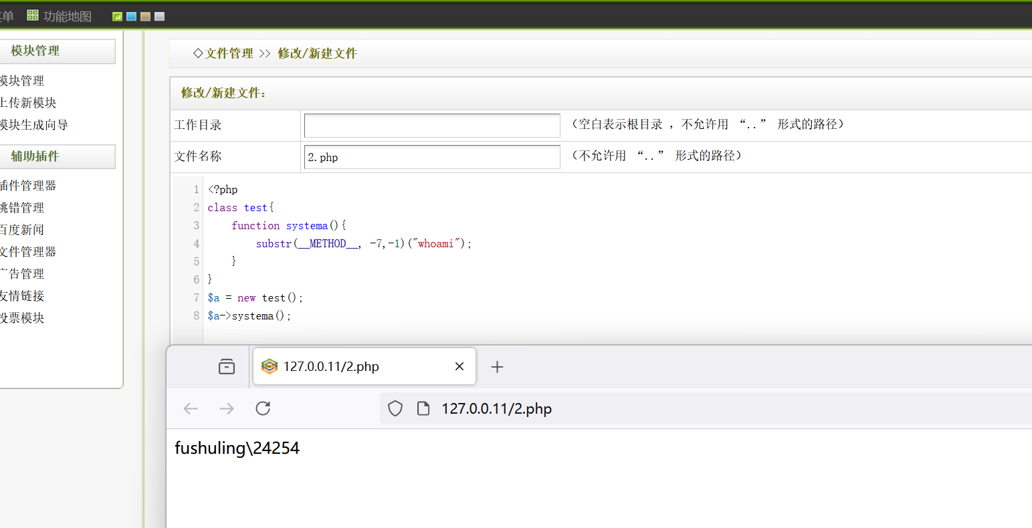Click the 文件名称 field containing 2.php
Image resolution: width=1032 pixels, height=528 pixels.
(x=432, y=157)
